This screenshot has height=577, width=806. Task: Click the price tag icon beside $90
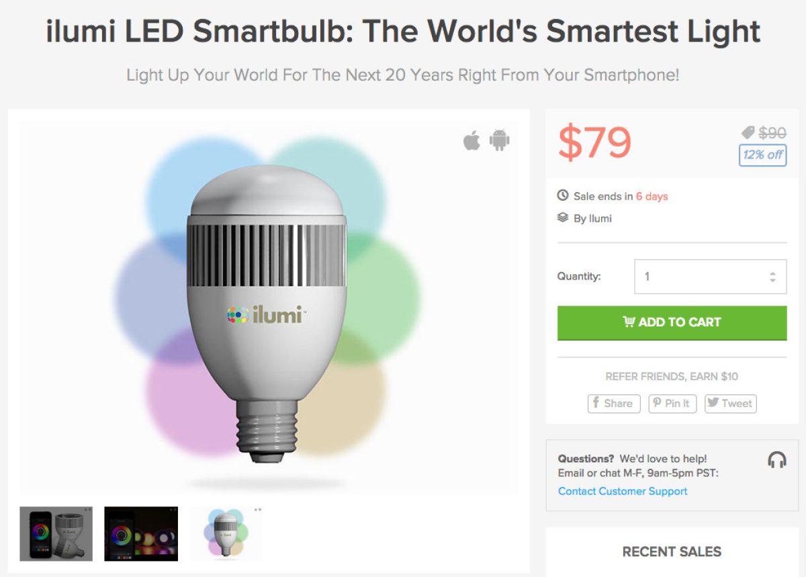click(x=748, y=133)
